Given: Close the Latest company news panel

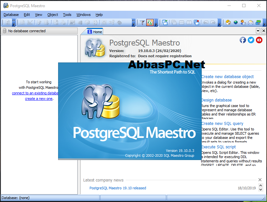Looking at the screenshot, I should click(x=260, y=180).
